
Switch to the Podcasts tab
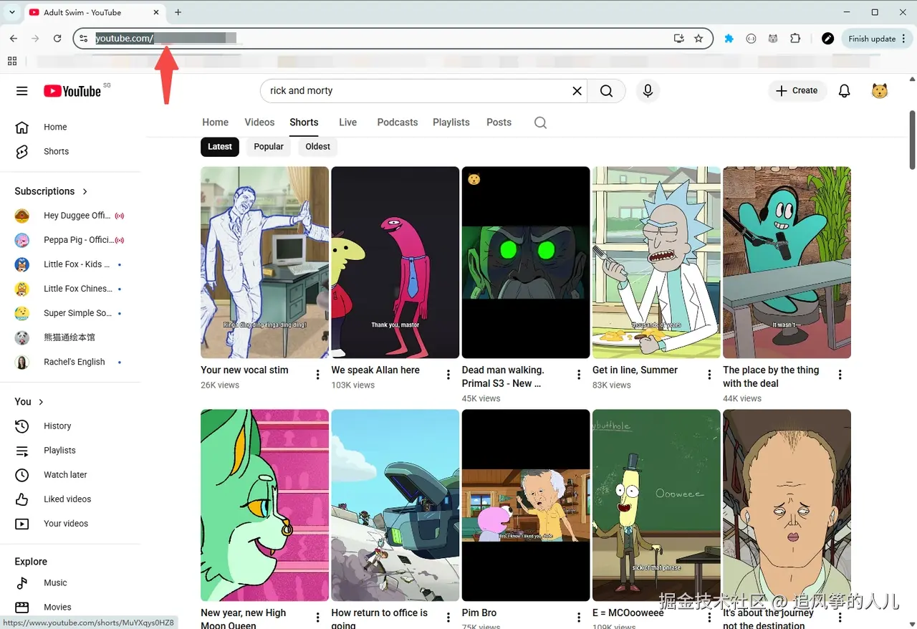398,123
